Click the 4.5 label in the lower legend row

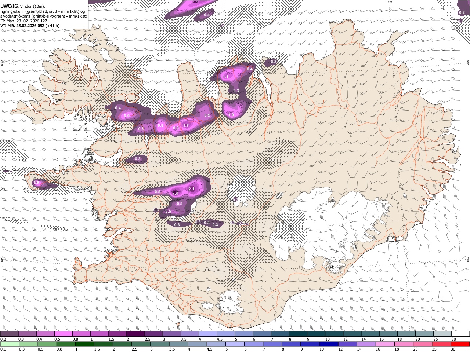pos(209,349)
